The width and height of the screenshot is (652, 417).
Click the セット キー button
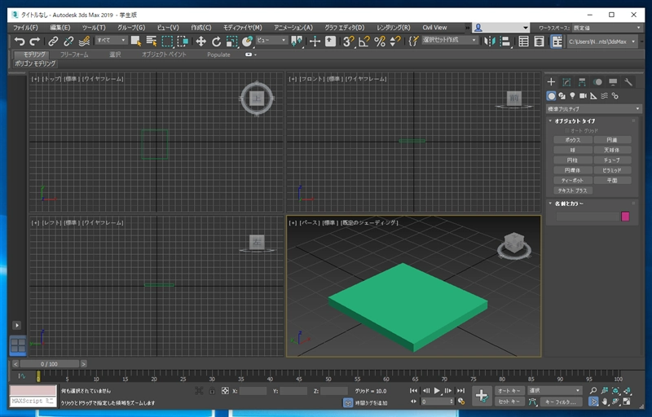(x=509, y=402)
